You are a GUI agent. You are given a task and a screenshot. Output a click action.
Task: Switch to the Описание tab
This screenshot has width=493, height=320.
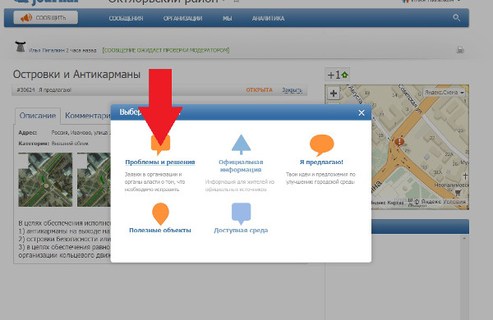coord(38,116)
